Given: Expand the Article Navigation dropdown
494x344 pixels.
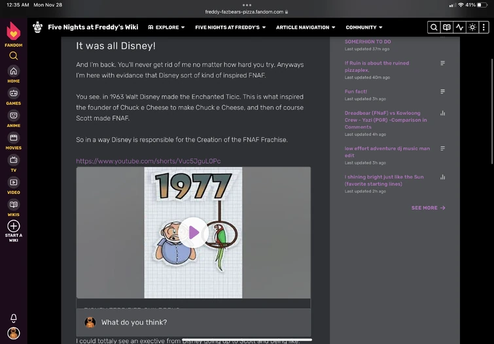Looking at the screenshot, I should (x=306, y=27).
